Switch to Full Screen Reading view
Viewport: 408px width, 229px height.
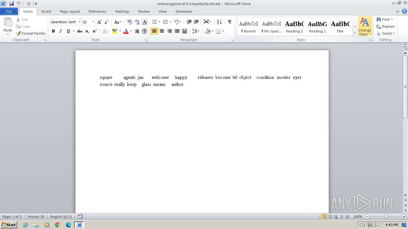330,217
